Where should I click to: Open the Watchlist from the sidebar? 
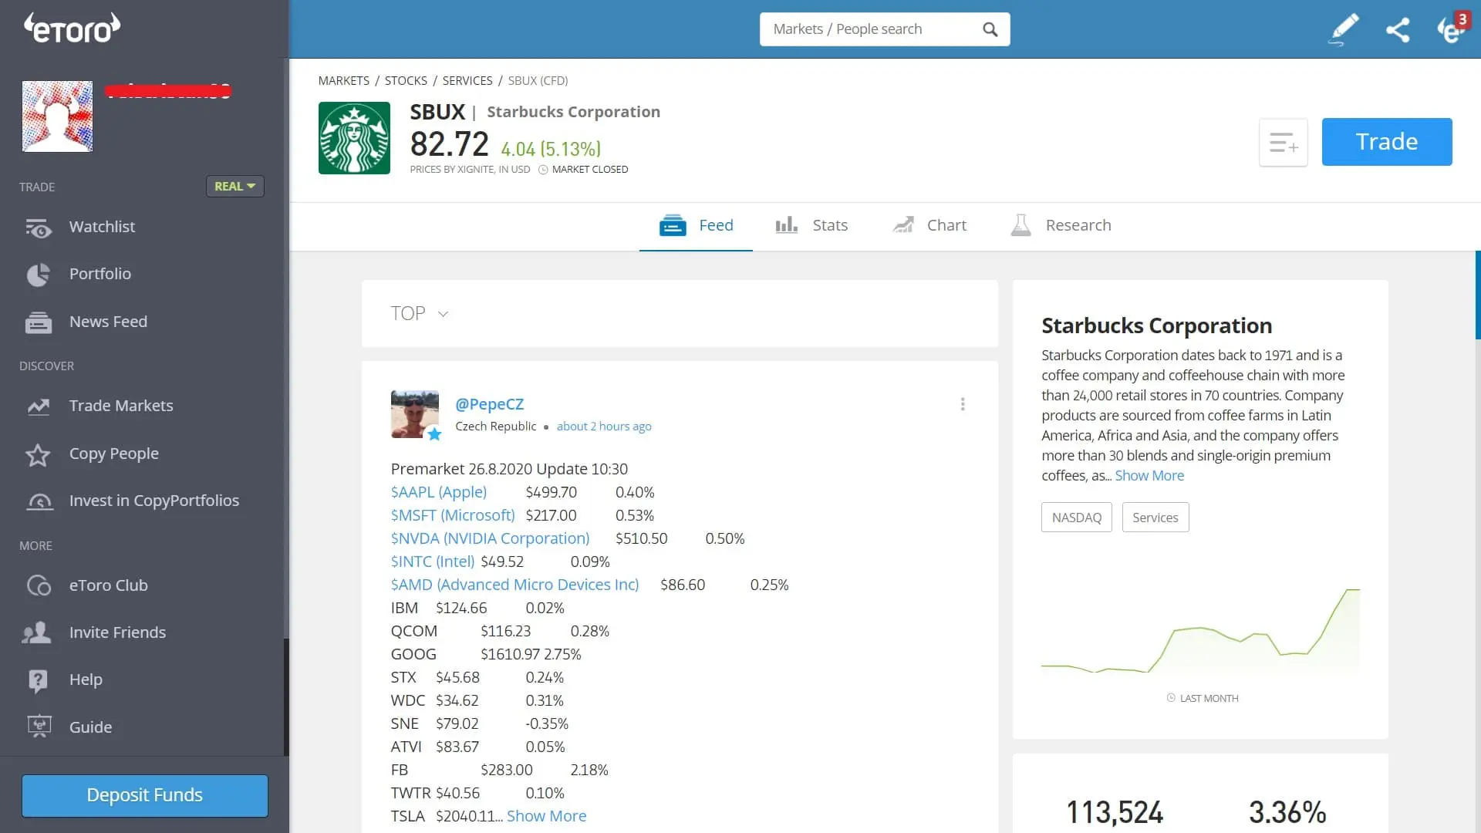pyautogui.click(x=101, y=227)
